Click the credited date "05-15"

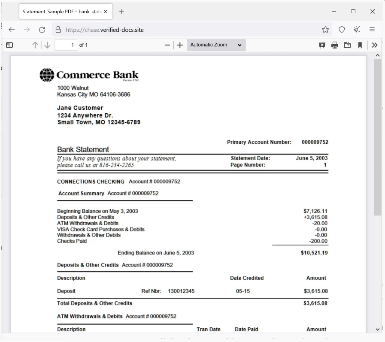243,291
